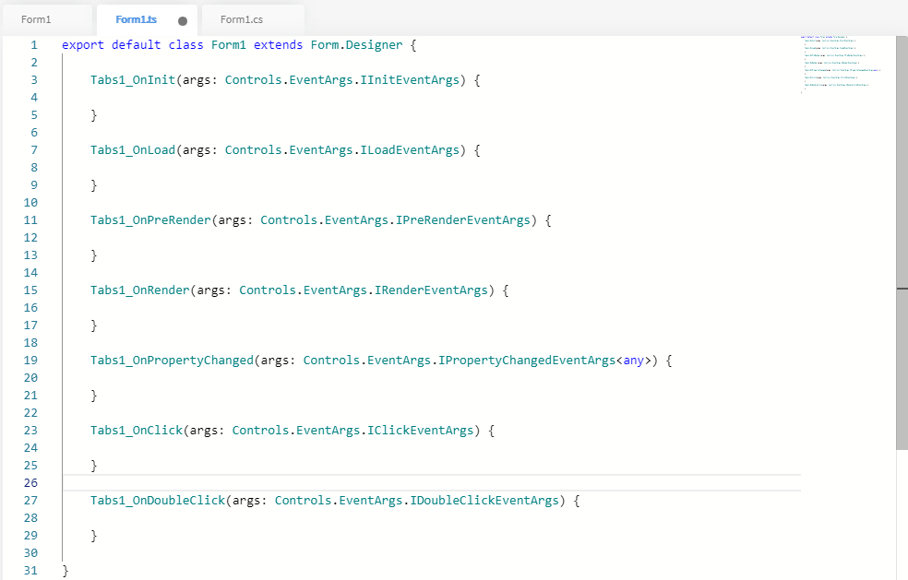Click line number 26 in gutter

(x=30, y=483)
